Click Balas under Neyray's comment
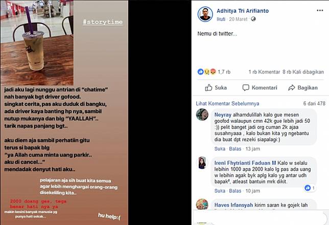Viewport: 329px width, 225px height. [x=235, y=149]
